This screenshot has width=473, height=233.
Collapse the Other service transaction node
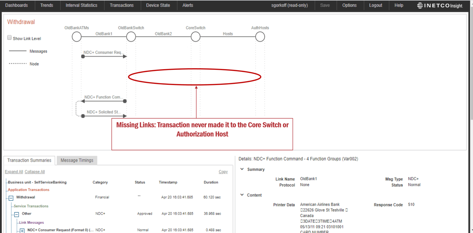pos(16,215)
